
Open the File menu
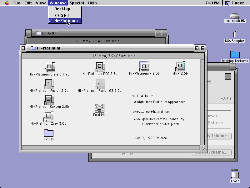[17, 3]
